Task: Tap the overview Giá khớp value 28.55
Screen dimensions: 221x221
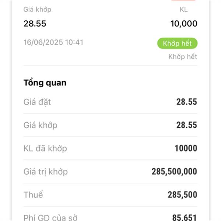Action: (187, 125)
